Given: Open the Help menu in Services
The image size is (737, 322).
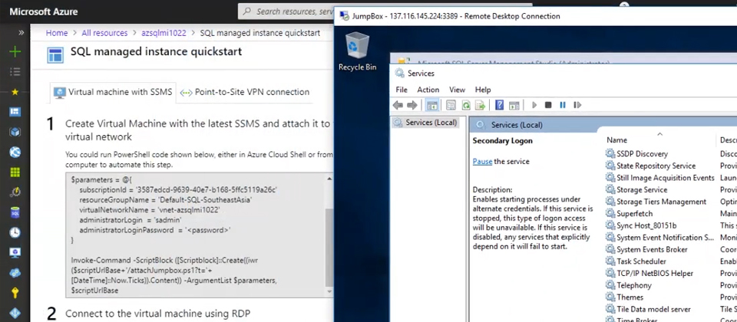Looking at the screenshot, I should (x=483, y=90).
